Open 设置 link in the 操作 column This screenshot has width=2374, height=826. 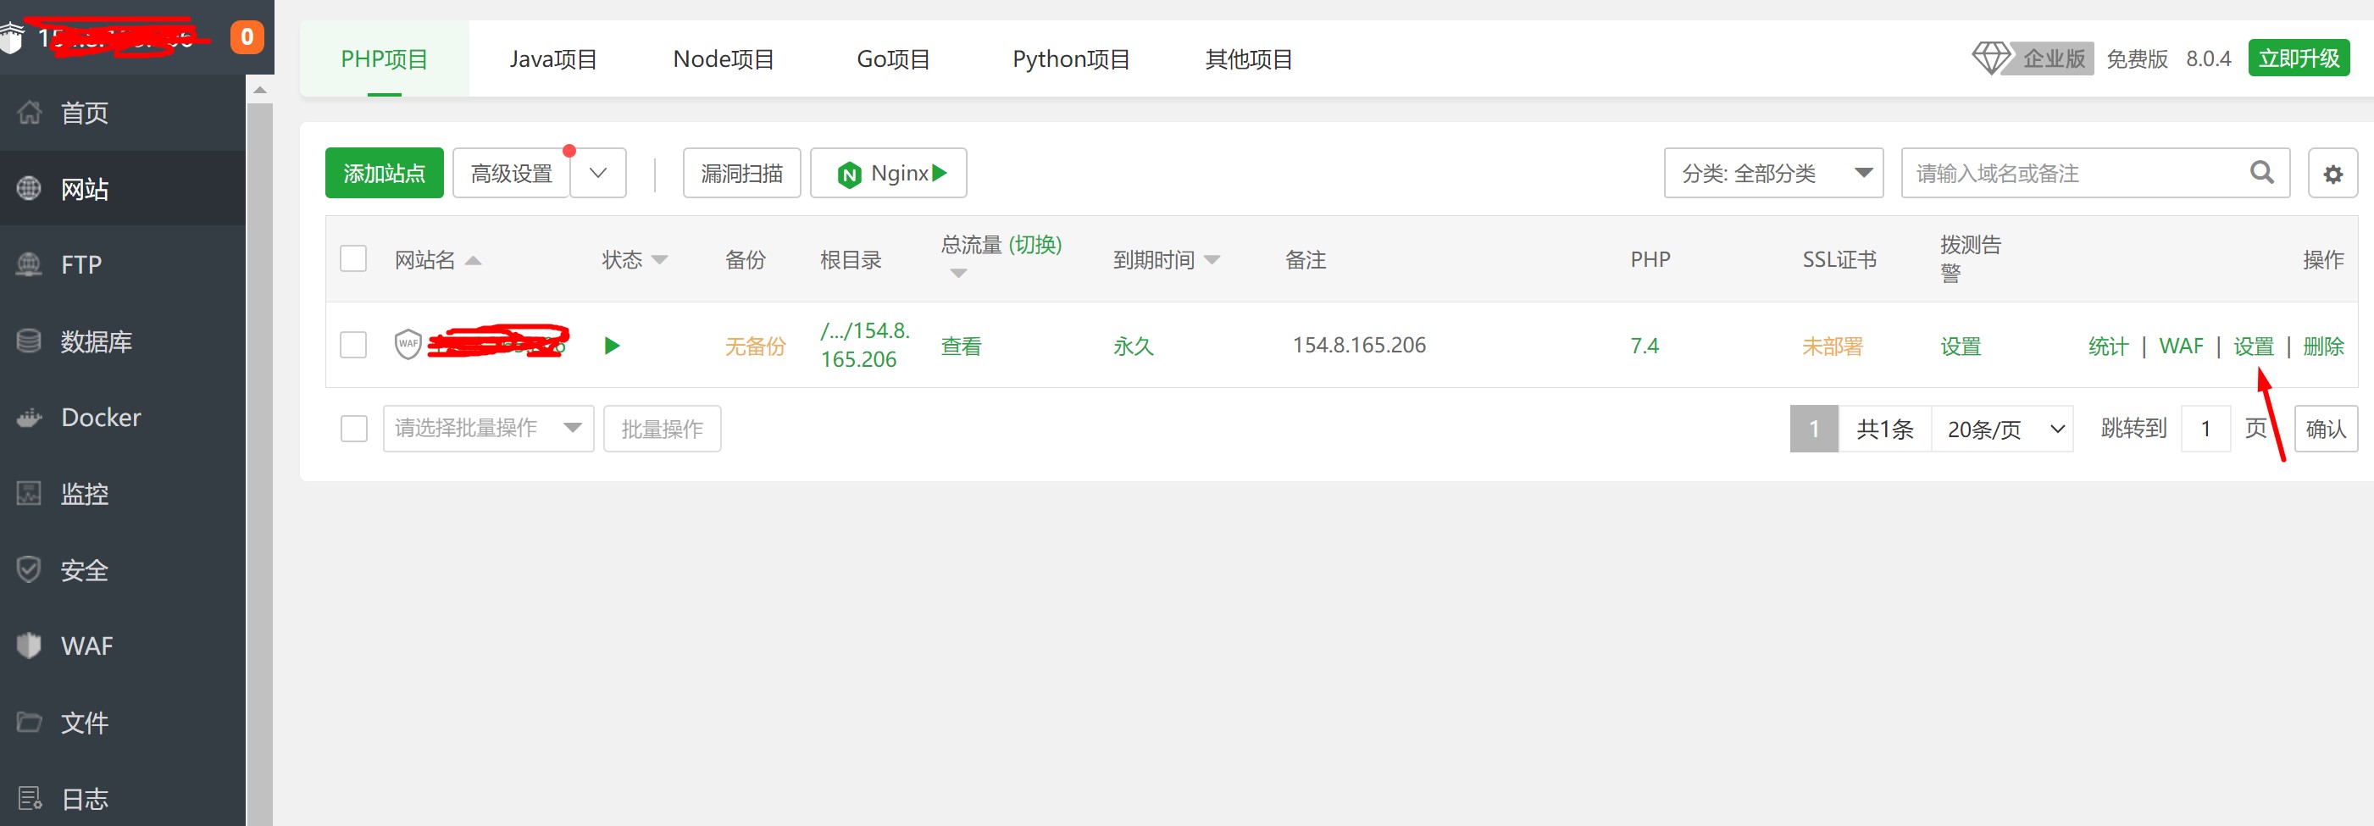(x=2254, y=346)
